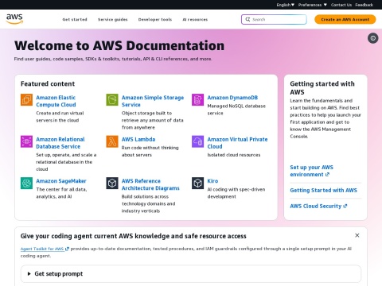Click the AWS logo
The height and width of the screenshot is (286, 382).
[14, 19]
